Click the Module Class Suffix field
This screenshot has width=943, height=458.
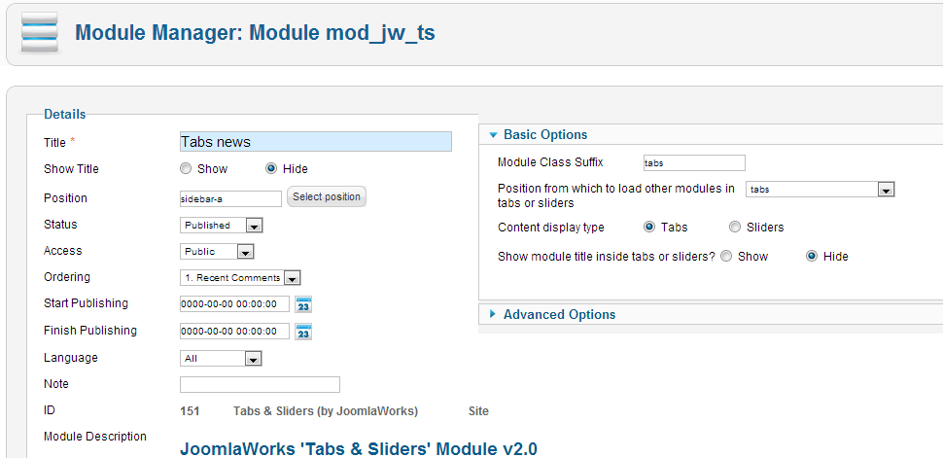[694, 163]
